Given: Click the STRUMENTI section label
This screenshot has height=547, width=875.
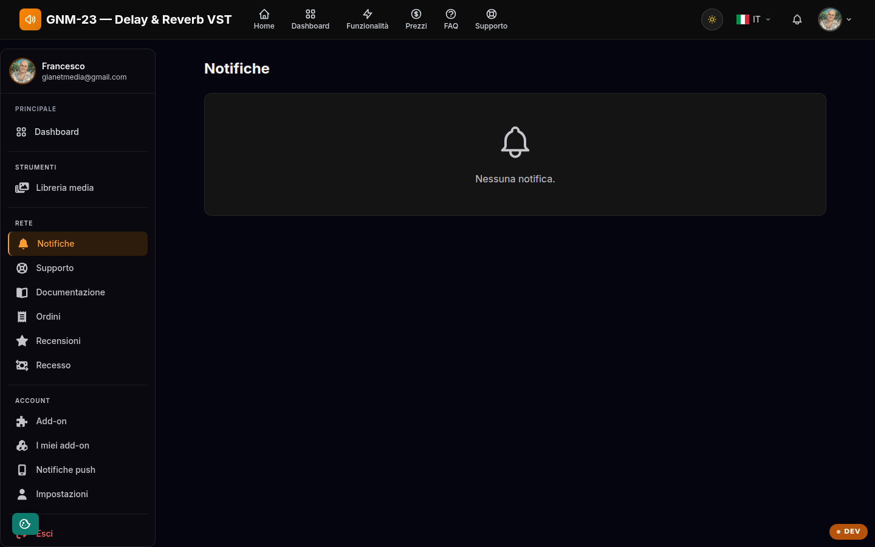Looking at the screenshot, I should pyautogui.click(x=36, y=167).
